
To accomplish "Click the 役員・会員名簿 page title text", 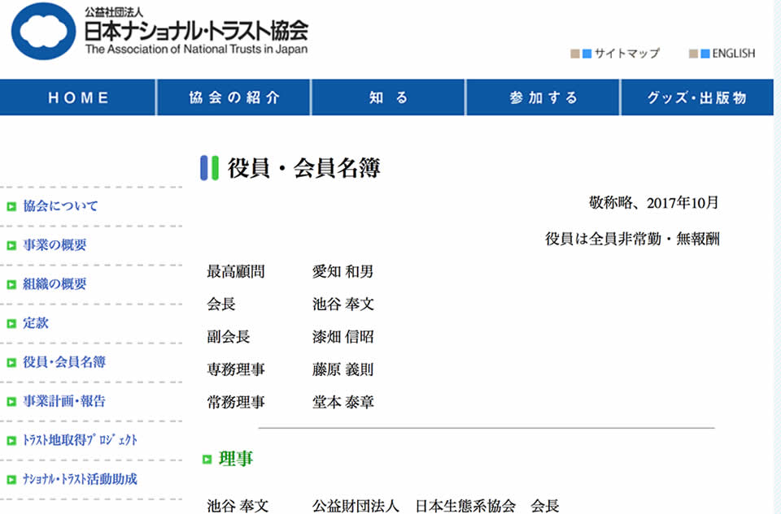I will click(x=303, y=168).
